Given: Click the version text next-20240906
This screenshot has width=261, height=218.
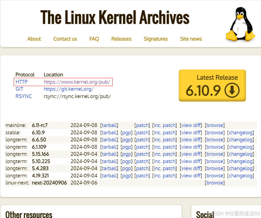Looking at the screenshot, I should [x=49, y=183].
